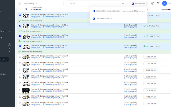Viewport: 171px width, 107px height.
Task: Open thumbnail of product ID 19980541
Action: 26,91
